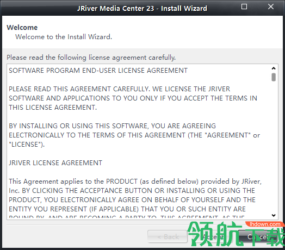Click the 'Welcome to the Install Wizard.' text

click(64, 37)
